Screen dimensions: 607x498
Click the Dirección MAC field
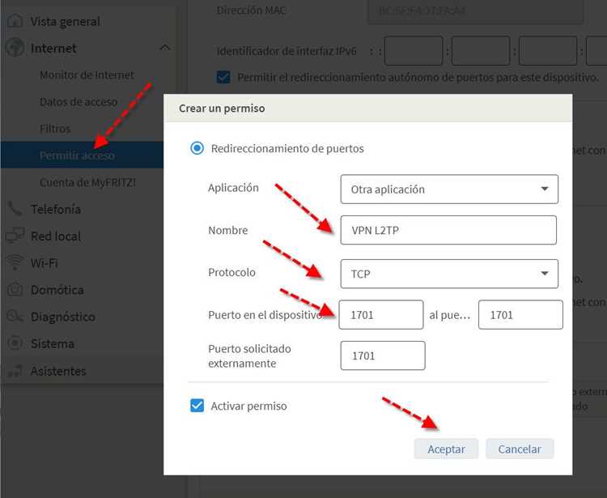pyautogui.click(x=475, y=11)
